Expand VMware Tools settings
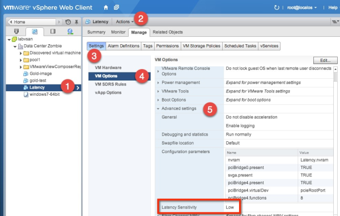Viewport: 340px width, 216px height. [158, 91]
